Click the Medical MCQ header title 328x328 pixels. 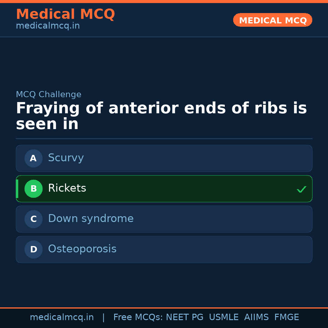65,14
